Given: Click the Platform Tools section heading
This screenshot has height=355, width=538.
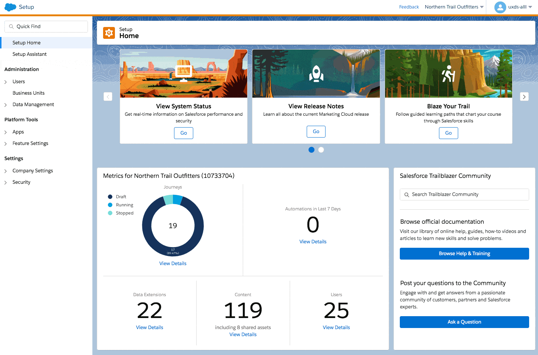Looking at the screenshot, I should (x=21, y=120).
